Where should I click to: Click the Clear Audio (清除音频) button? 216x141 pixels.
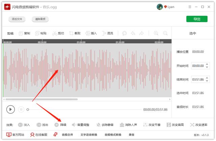tap(40, 19)
